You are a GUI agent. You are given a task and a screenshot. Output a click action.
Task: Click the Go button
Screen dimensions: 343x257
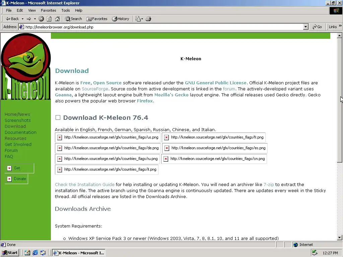point(317,27)
